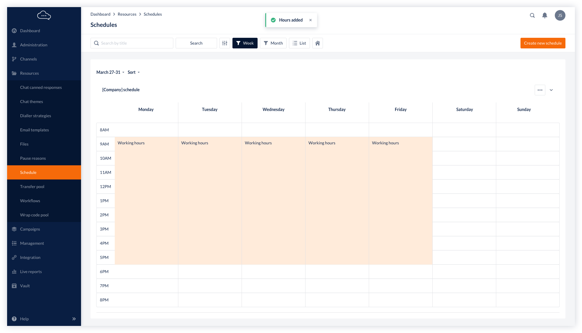Open the JS user avatar

[x=560, y=15]
